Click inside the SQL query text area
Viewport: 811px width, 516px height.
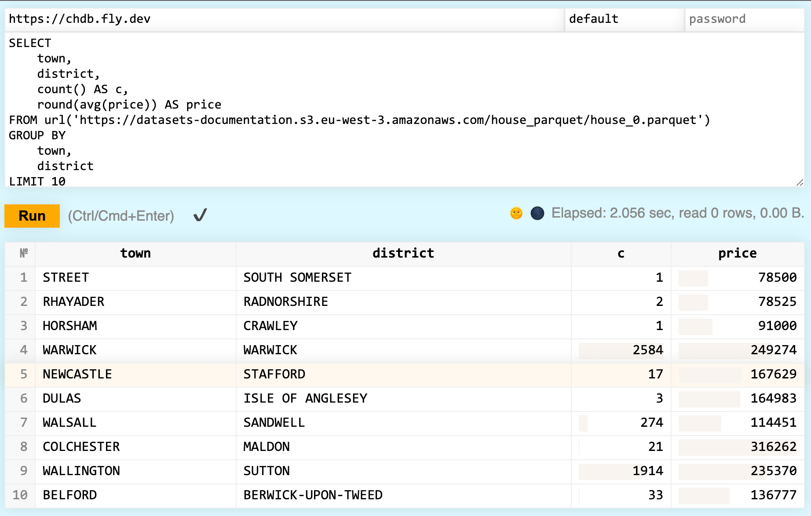pos(396,110)
